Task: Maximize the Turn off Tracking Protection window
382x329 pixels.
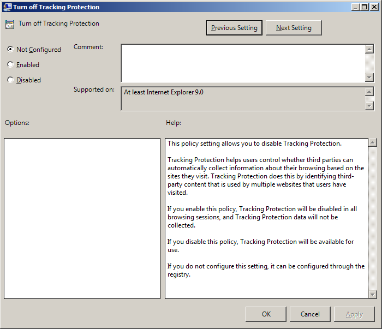Action: [x=365, y=7]
